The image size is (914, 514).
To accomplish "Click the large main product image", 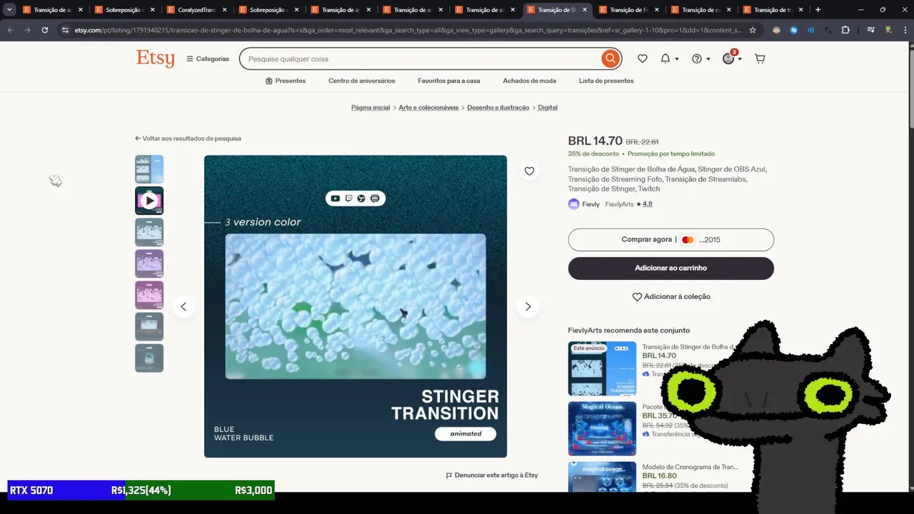I will click(356, 306).
